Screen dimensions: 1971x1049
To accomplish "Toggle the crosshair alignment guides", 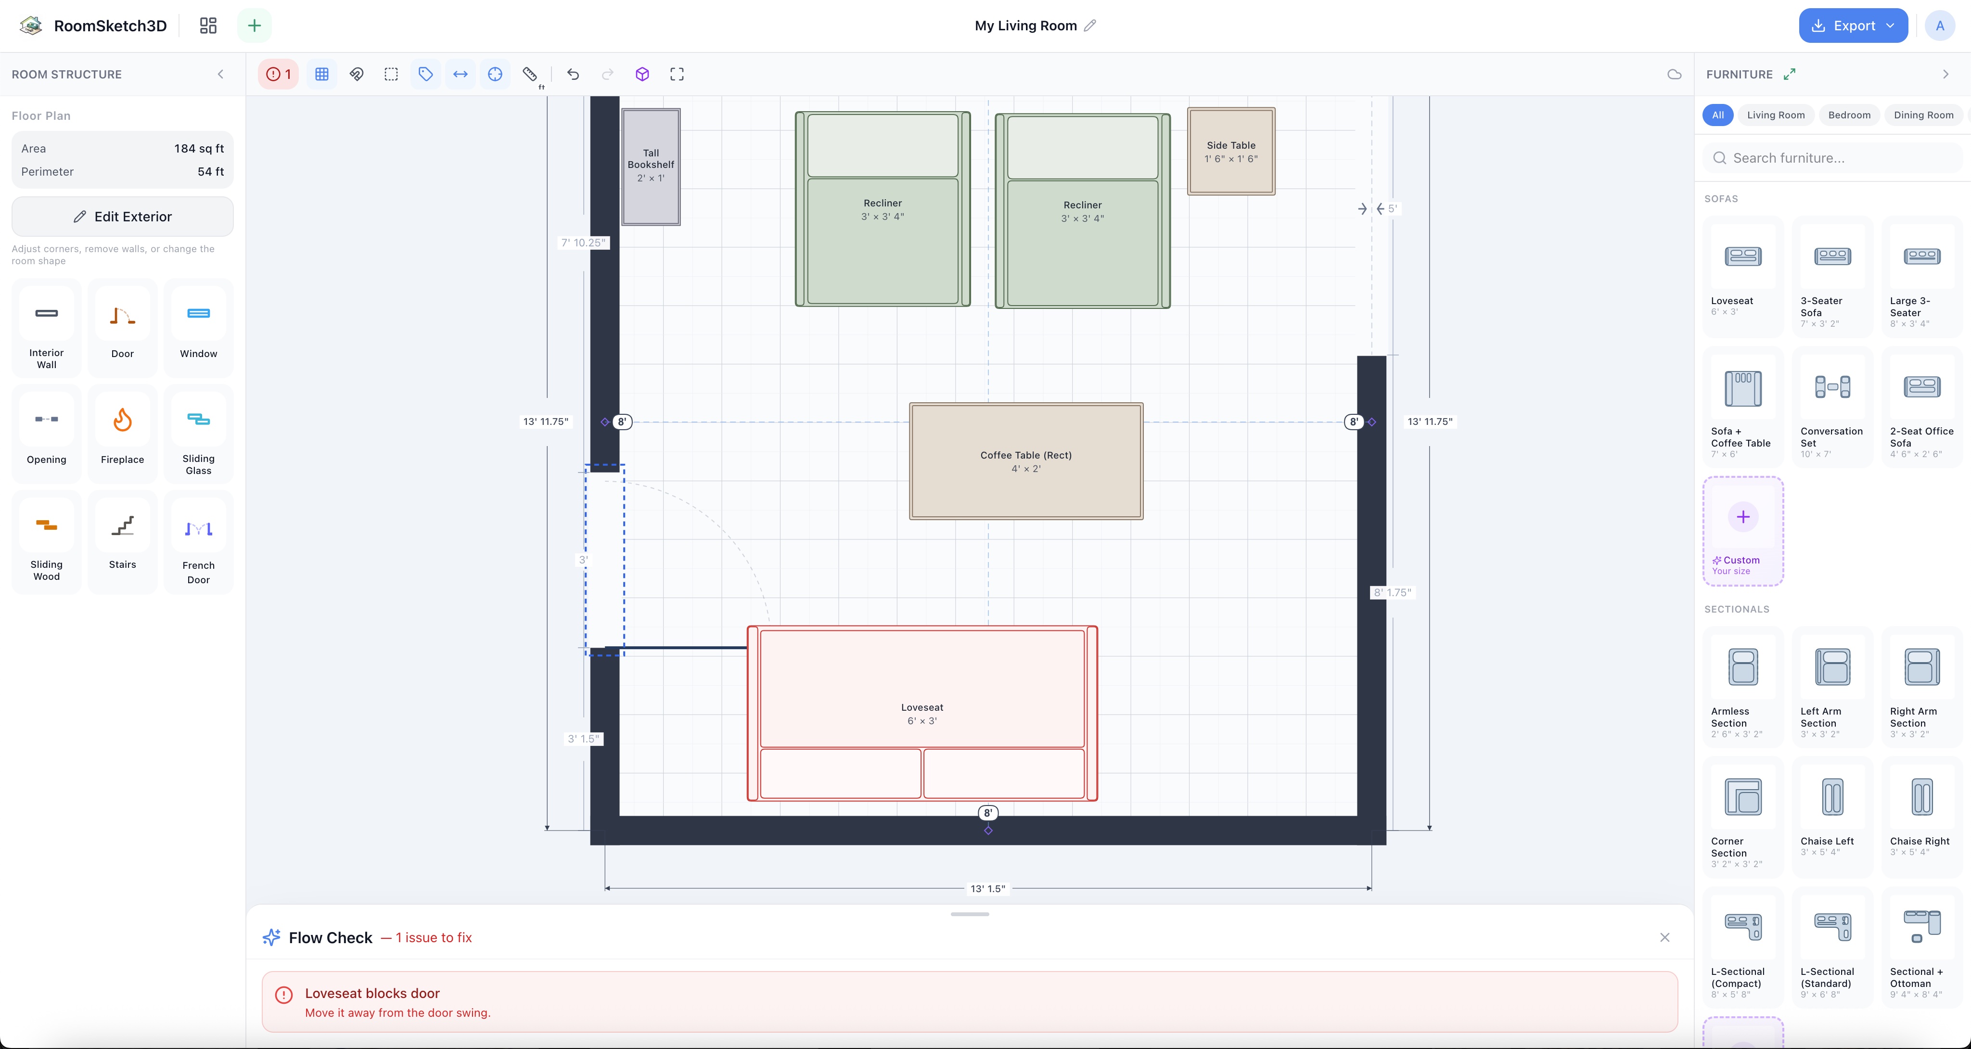I will coord(495,74).
